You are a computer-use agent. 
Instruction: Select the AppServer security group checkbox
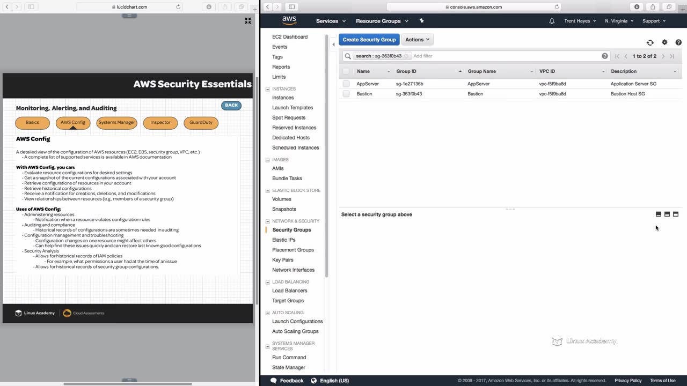(346, 84)
